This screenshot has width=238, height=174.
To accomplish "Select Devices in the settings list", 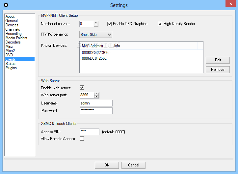I will click(12, 25).
